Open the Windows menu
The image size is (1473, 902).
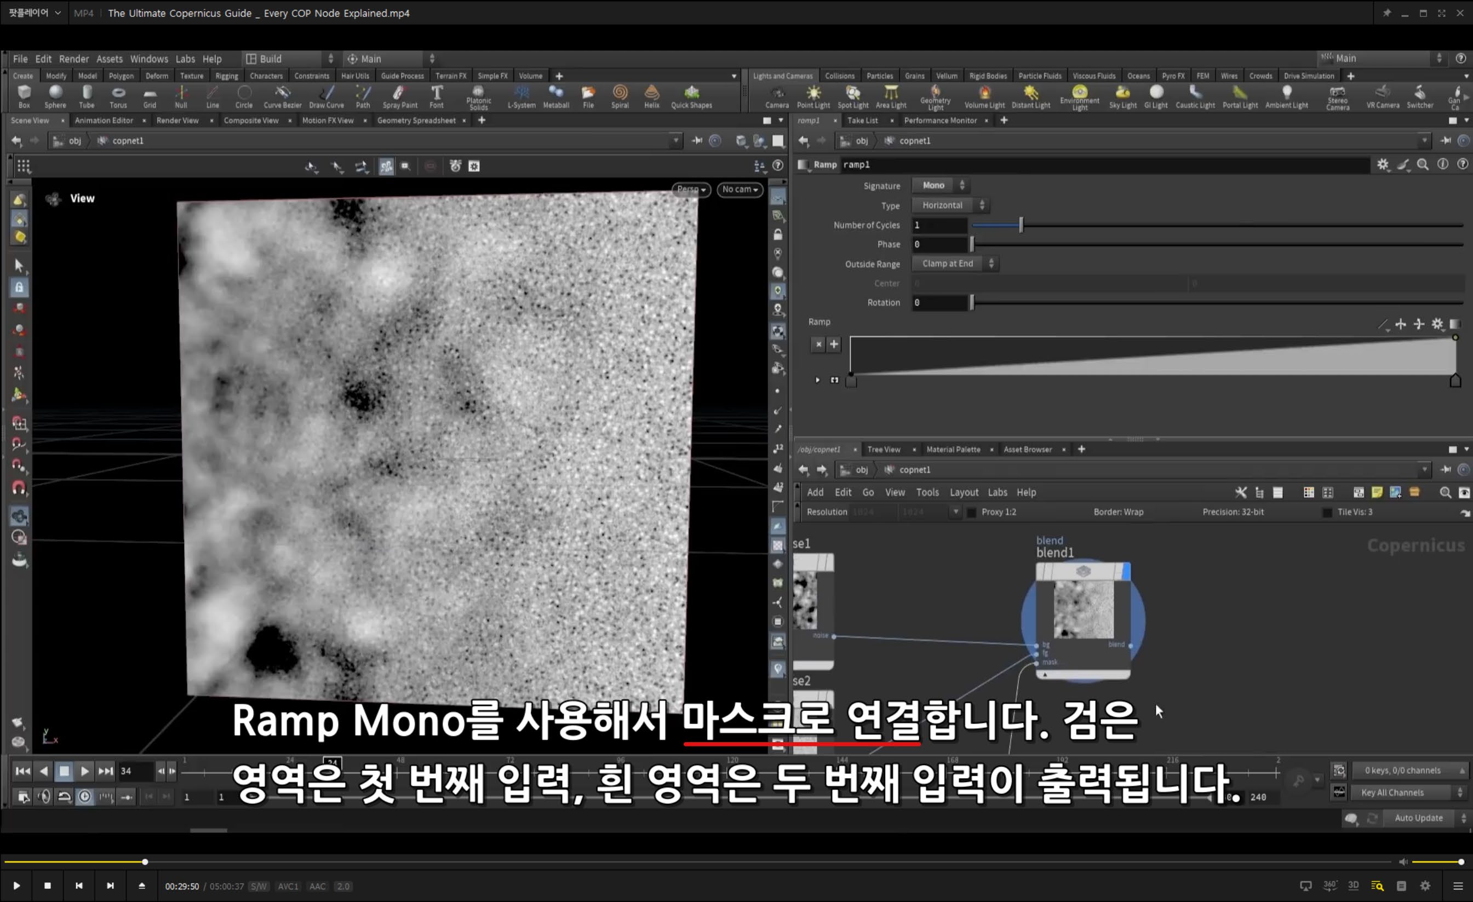pyautogui.click(x=149, y=59)
